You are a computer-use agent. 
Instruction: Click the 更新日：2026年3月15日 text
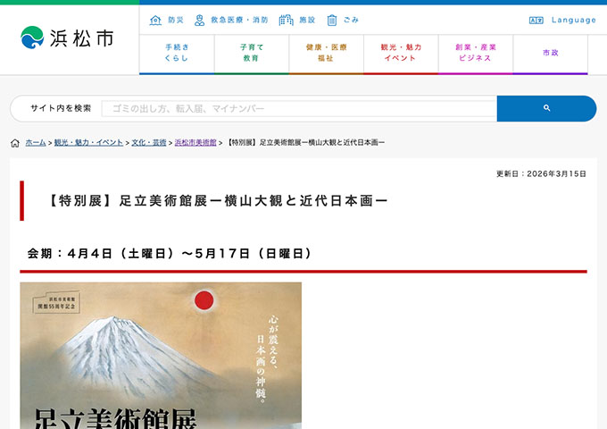pos(541,173)
